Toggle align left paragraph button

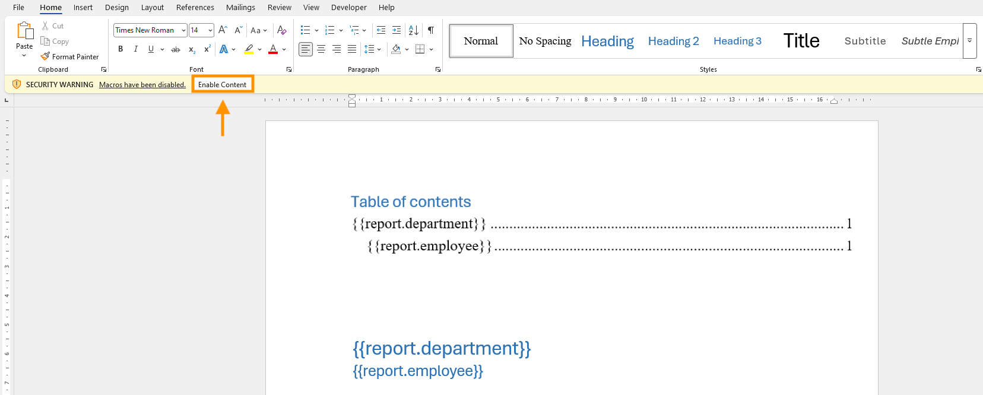tap(306, 49)
